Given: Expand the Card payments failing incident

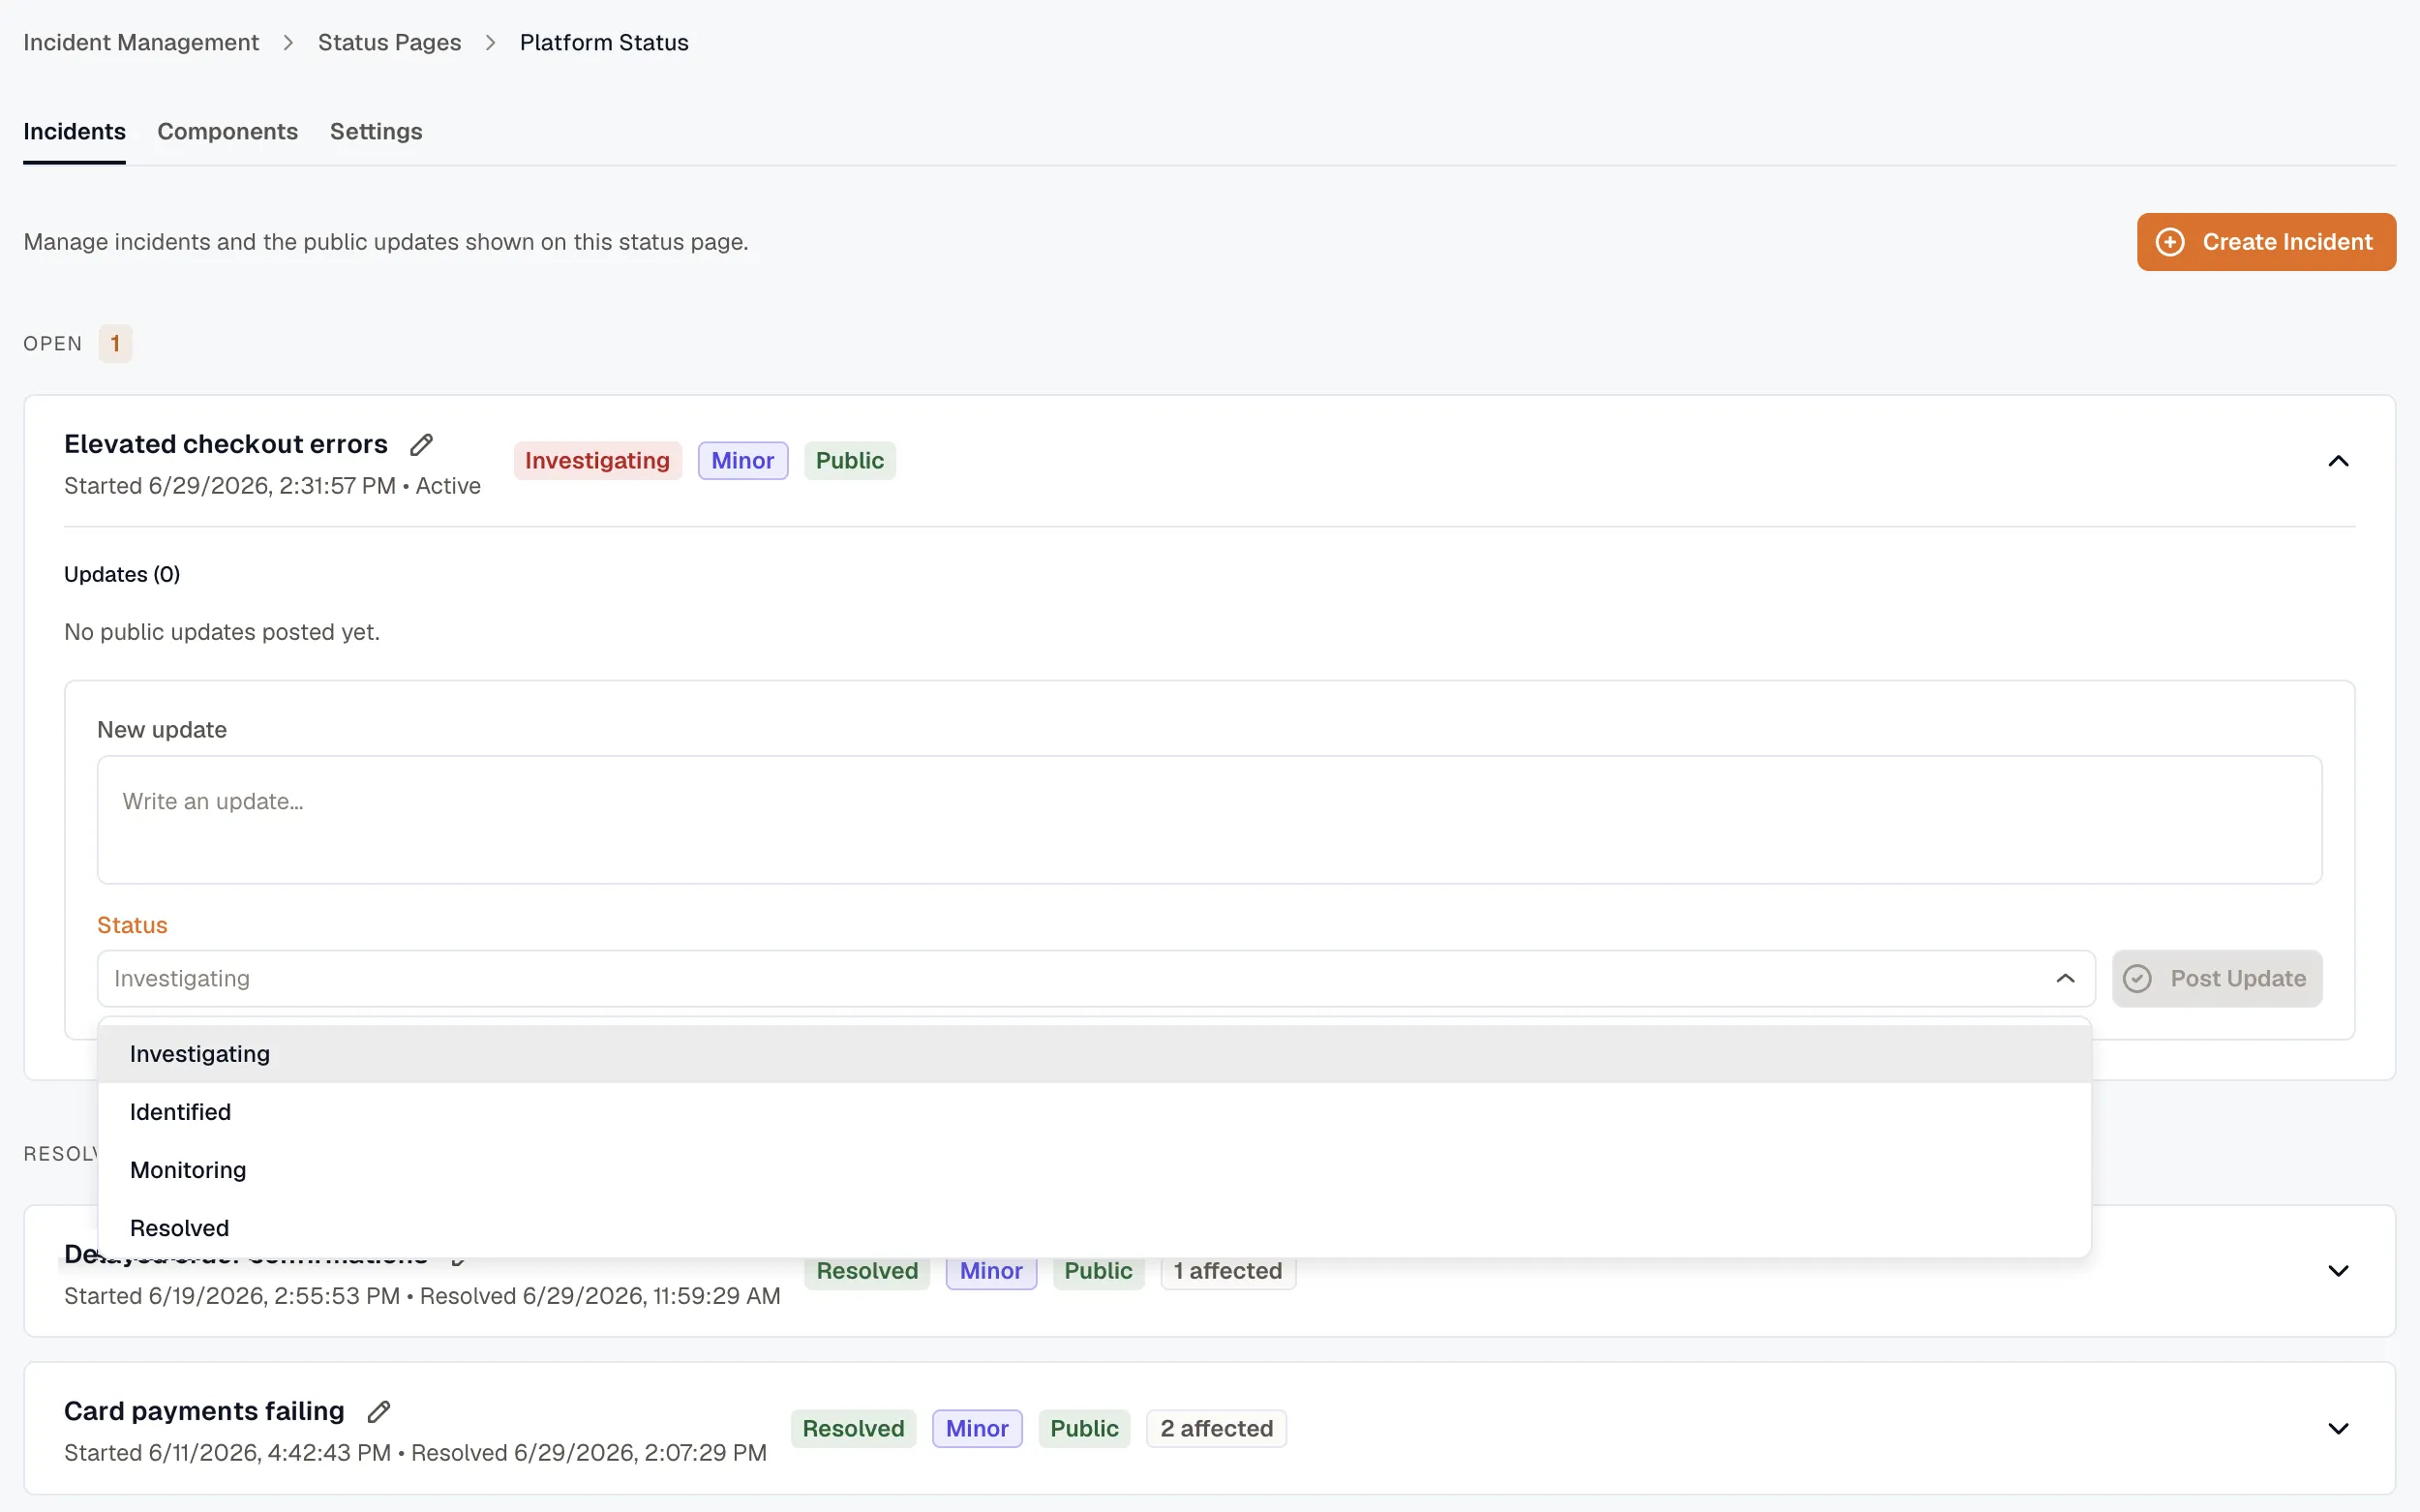Looking at the screenshot, I should pos(2337,1428).
